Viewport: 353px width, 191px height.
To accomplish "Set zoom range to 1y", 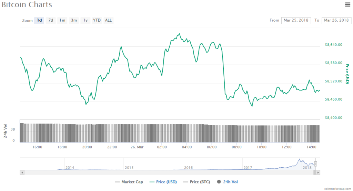I will 85,20.
